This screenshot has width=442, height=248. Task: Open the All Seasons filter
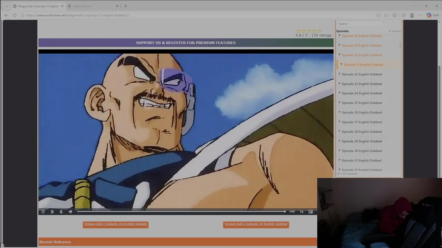click(x=394, y=31)
